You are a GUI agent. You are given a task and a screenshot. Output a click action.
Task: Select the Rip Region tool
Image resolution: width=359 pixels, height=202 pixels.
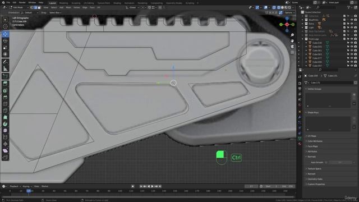click(x=5, y=157)
